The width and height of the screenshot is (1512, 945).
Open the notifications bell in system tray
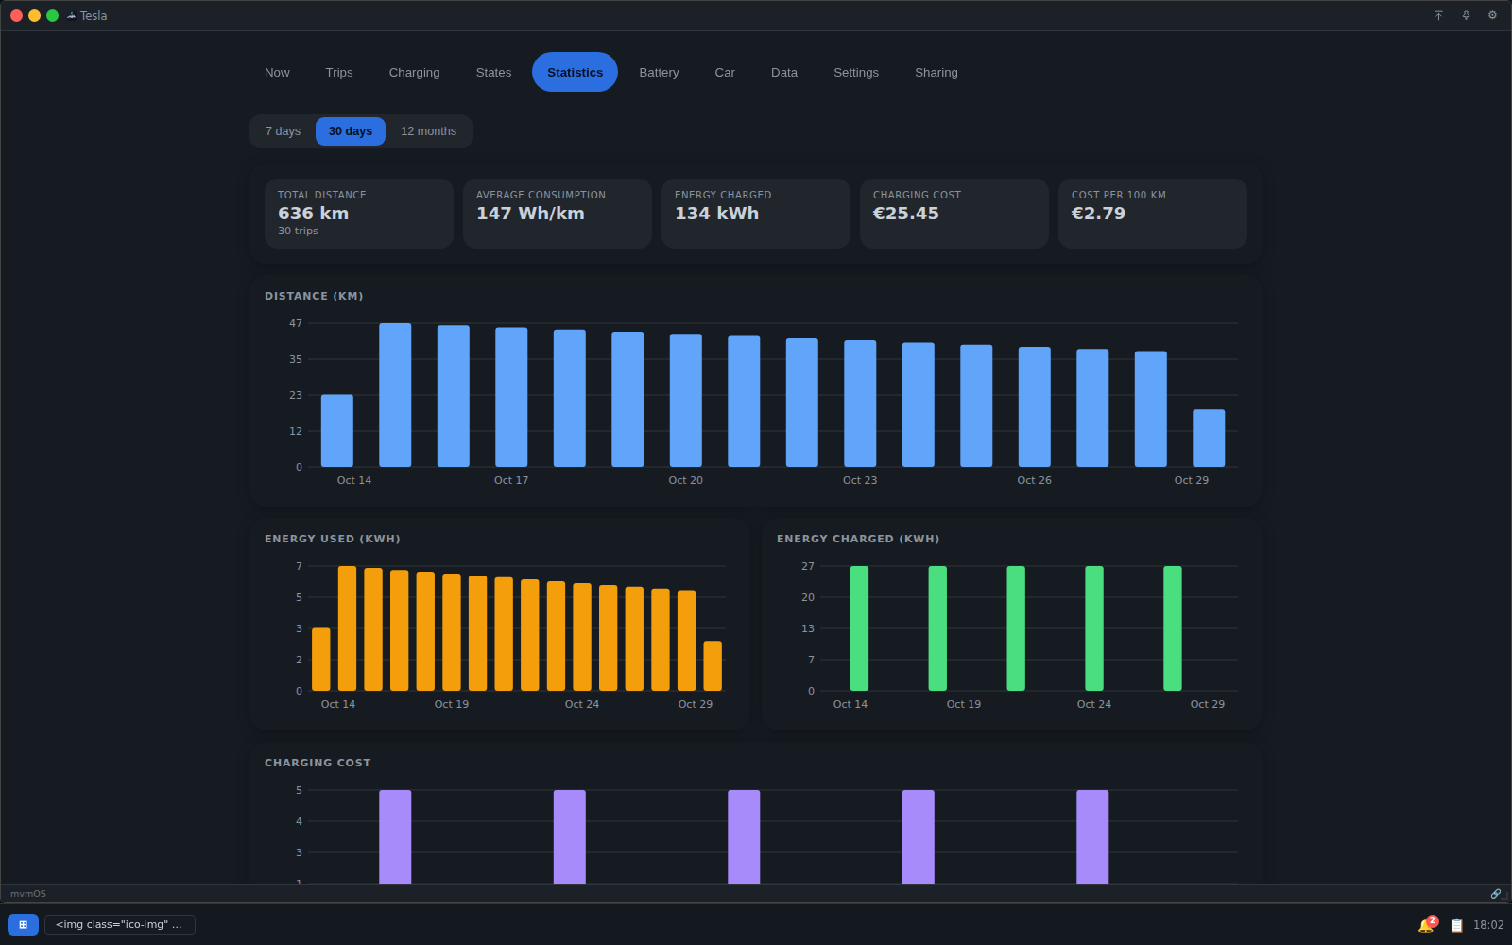coord(1426,925)
